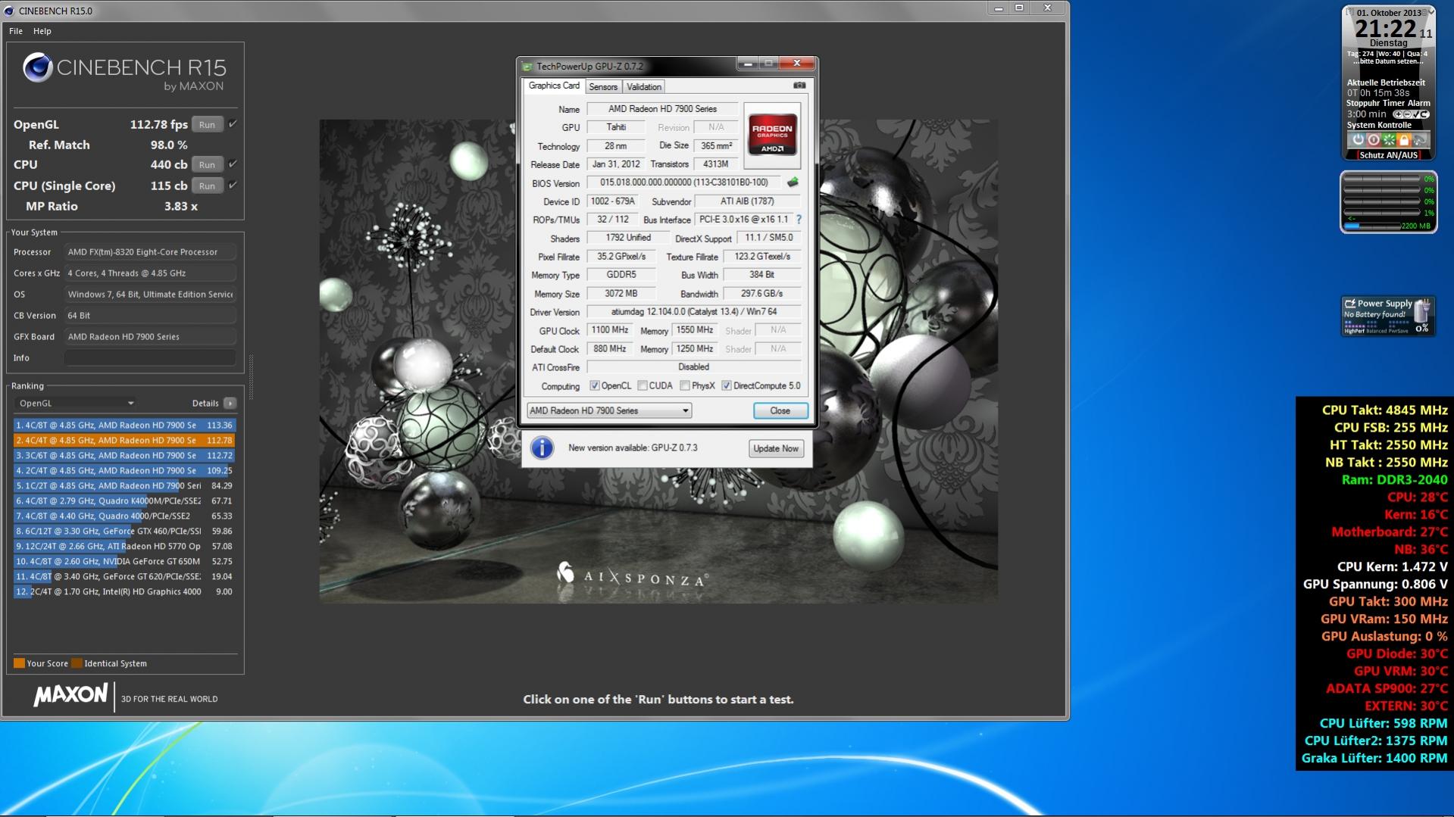Click the GFX Board field in Your System
The width and height of the screenshot is (1454, 817).
pos(150,337)
